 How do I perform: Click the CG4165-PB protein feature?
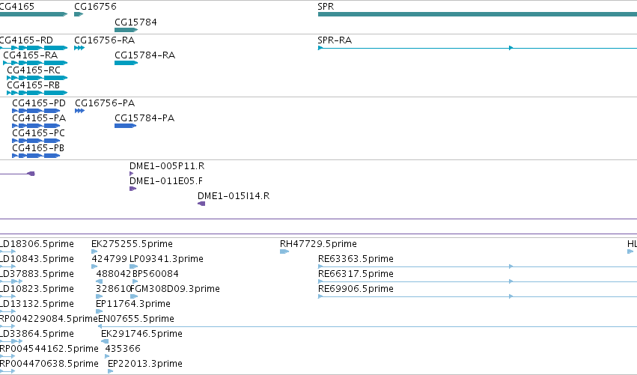(x=36, y=156)
